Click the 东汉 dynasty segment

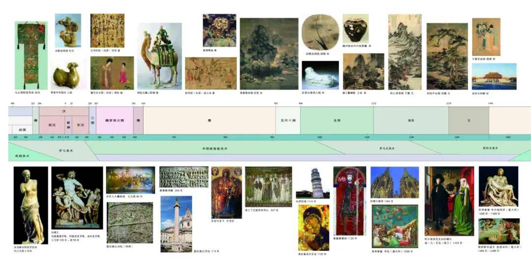81,125
